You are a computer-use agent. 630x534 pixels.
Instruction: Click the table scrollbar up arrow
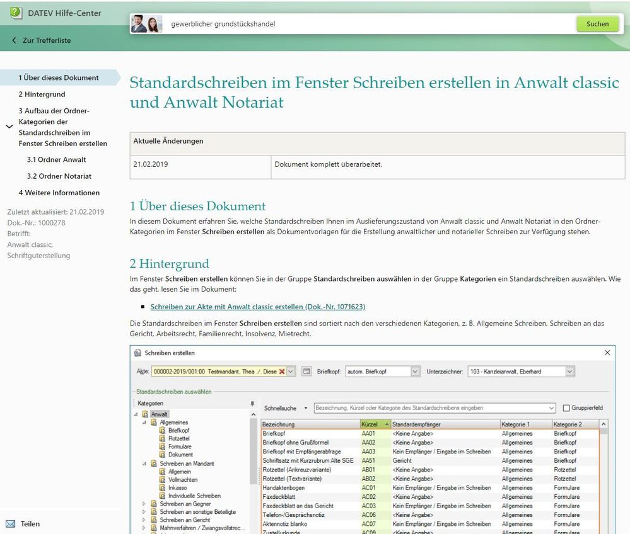click(604, 424)
